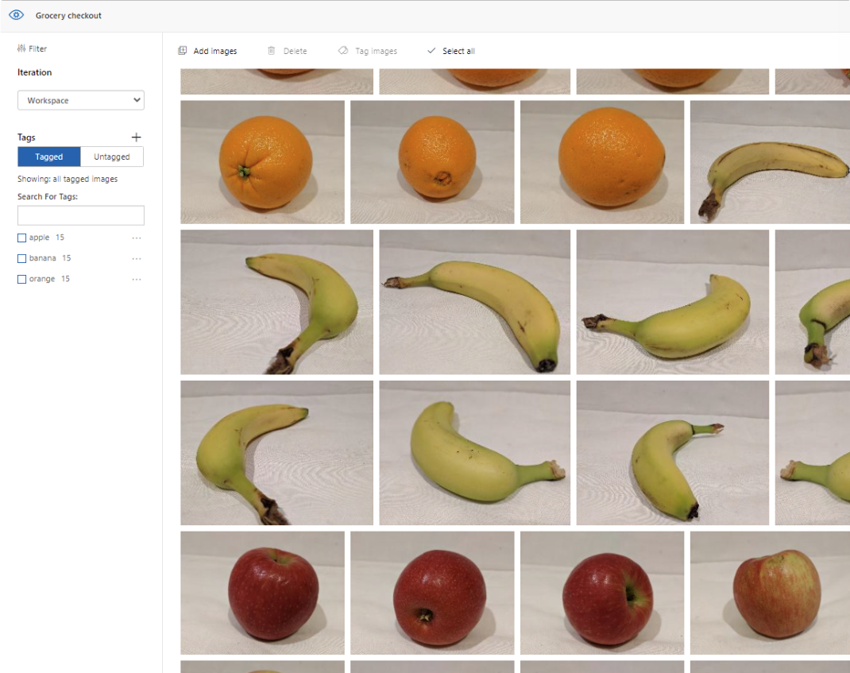Open the Filter panel icon
Image resolution: width=850 pixels, height=673 pixels.
pyautogui.click(x=21, y=48)
